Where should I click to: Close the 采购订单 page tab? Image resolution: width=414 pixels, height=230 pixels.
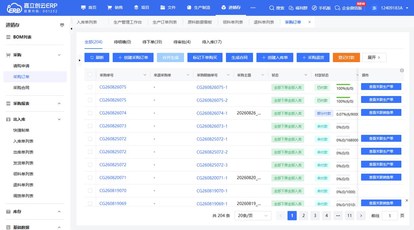tap(310, 22)
